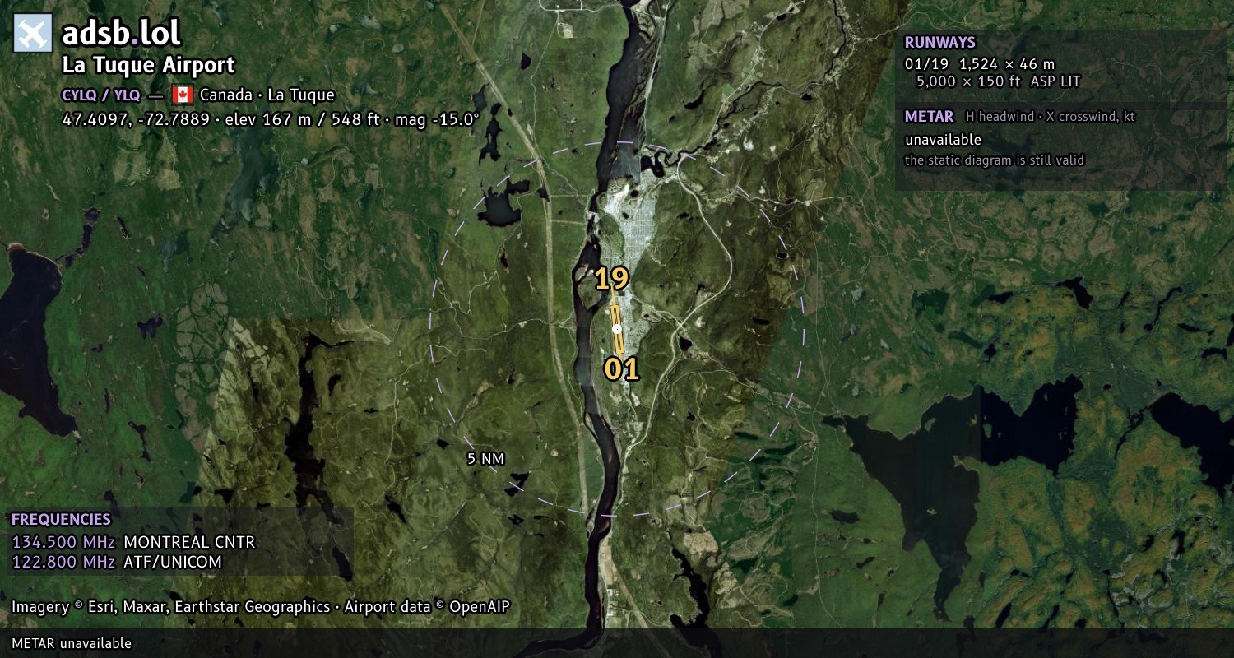Click the "adsb.lol" title text
Screen dimensions: 1234x658
(121, 34)
